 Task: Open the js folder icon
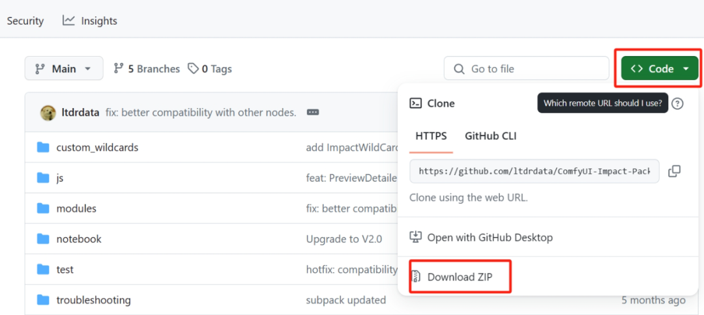coord(43,178)
